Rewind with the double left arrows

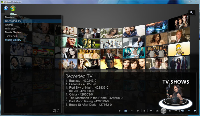[x=151, y=111]
